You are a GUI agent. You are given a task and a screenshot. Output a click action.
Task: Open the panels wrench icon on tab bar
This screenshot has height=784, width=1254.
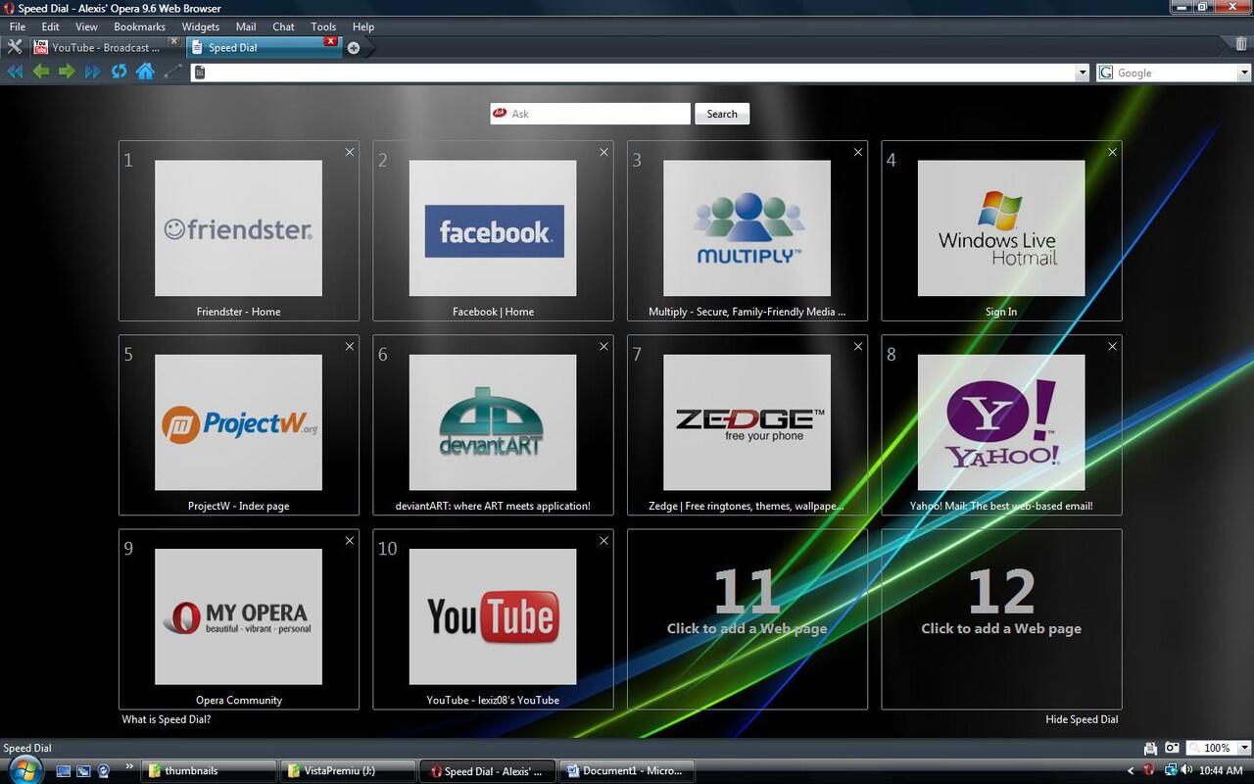pyautogui.click(x=15, y=47)
